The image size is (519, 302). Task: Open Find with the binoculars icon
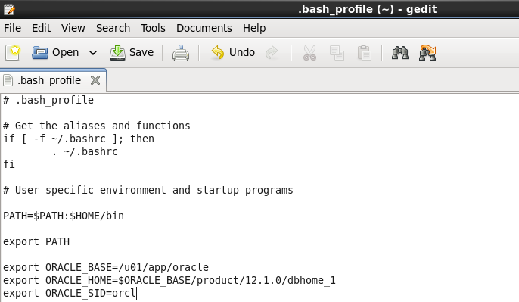pos(399,53)
